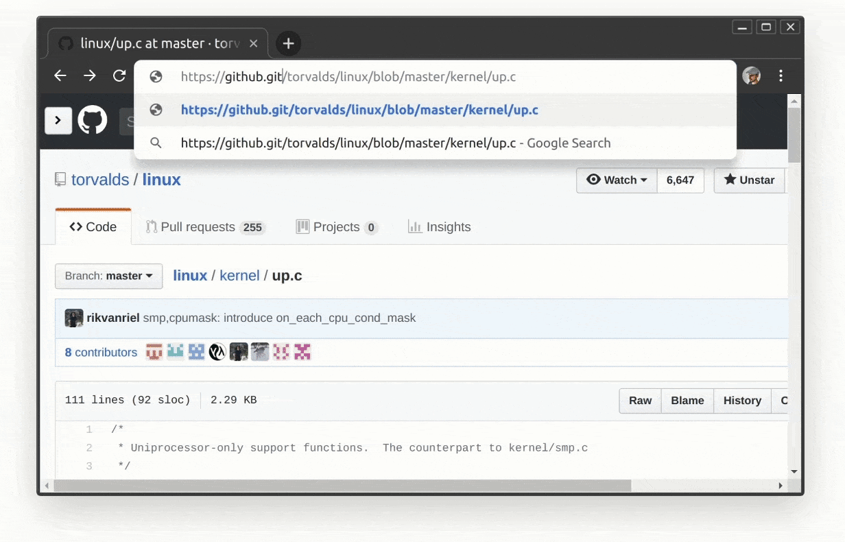This screenshot has width=845, height=542.
Task: Open the Insights tab
Action: [x=439, y=227]
